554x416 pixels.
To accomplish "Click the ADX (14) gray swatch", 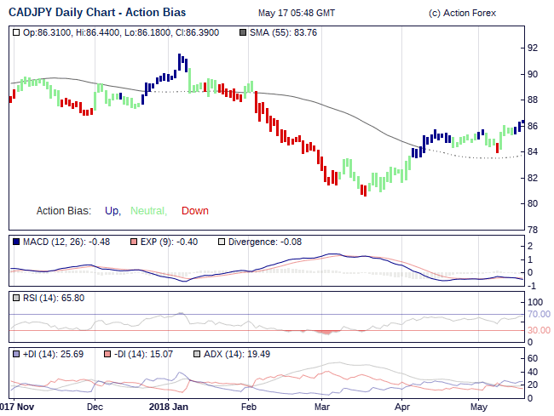I will click(x=197, y=354).
